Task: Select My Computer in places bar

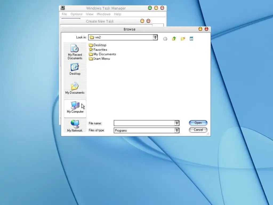Action: pos(75,109)
